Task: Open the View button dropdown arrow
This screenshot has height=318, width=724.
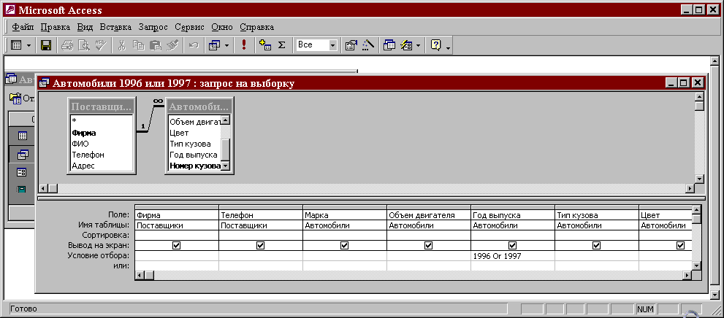Action: (x=28, y=45)
